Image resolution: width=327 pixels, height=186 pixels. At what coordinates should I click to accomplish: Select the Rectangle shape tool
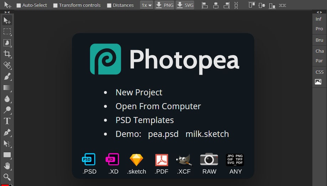(7, 155)
